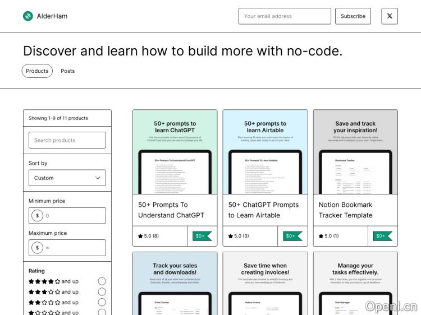Click the Maximum price field

[73, 248]
